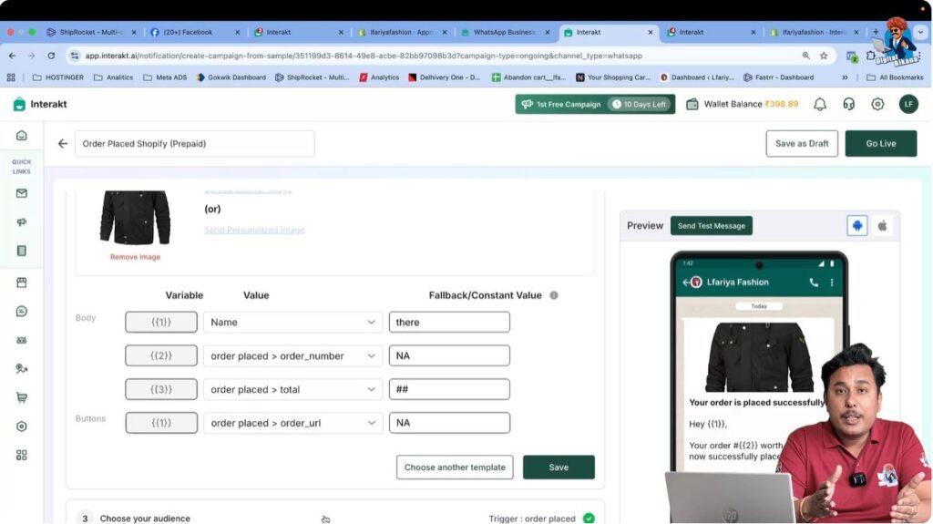The height and width of the screenshot is (524, 933).
Task: Switch to (20+) Facebook tab
Action: click(195, 32)
